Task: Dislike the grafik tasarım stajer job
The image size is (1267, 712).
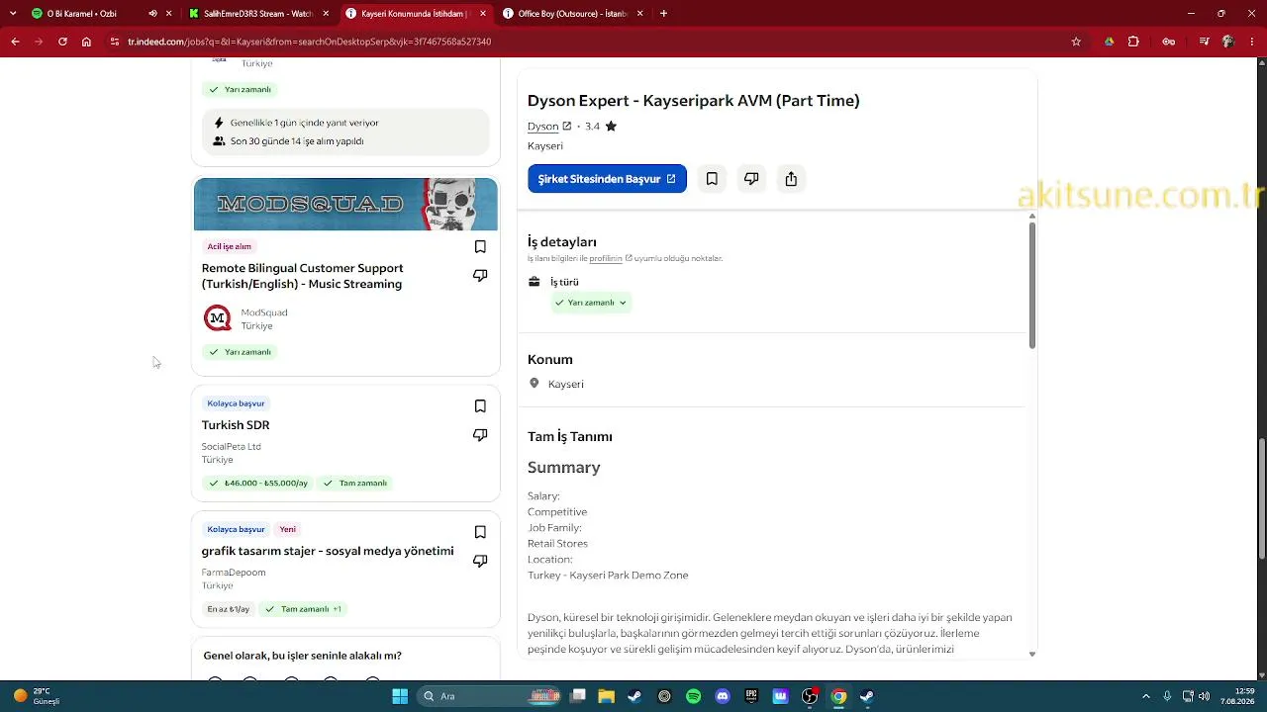Action: (x=480, y=561)
